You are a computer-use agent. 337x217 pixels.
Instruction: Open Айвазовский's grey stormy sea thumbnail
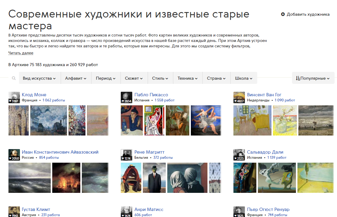click(30, 178)
